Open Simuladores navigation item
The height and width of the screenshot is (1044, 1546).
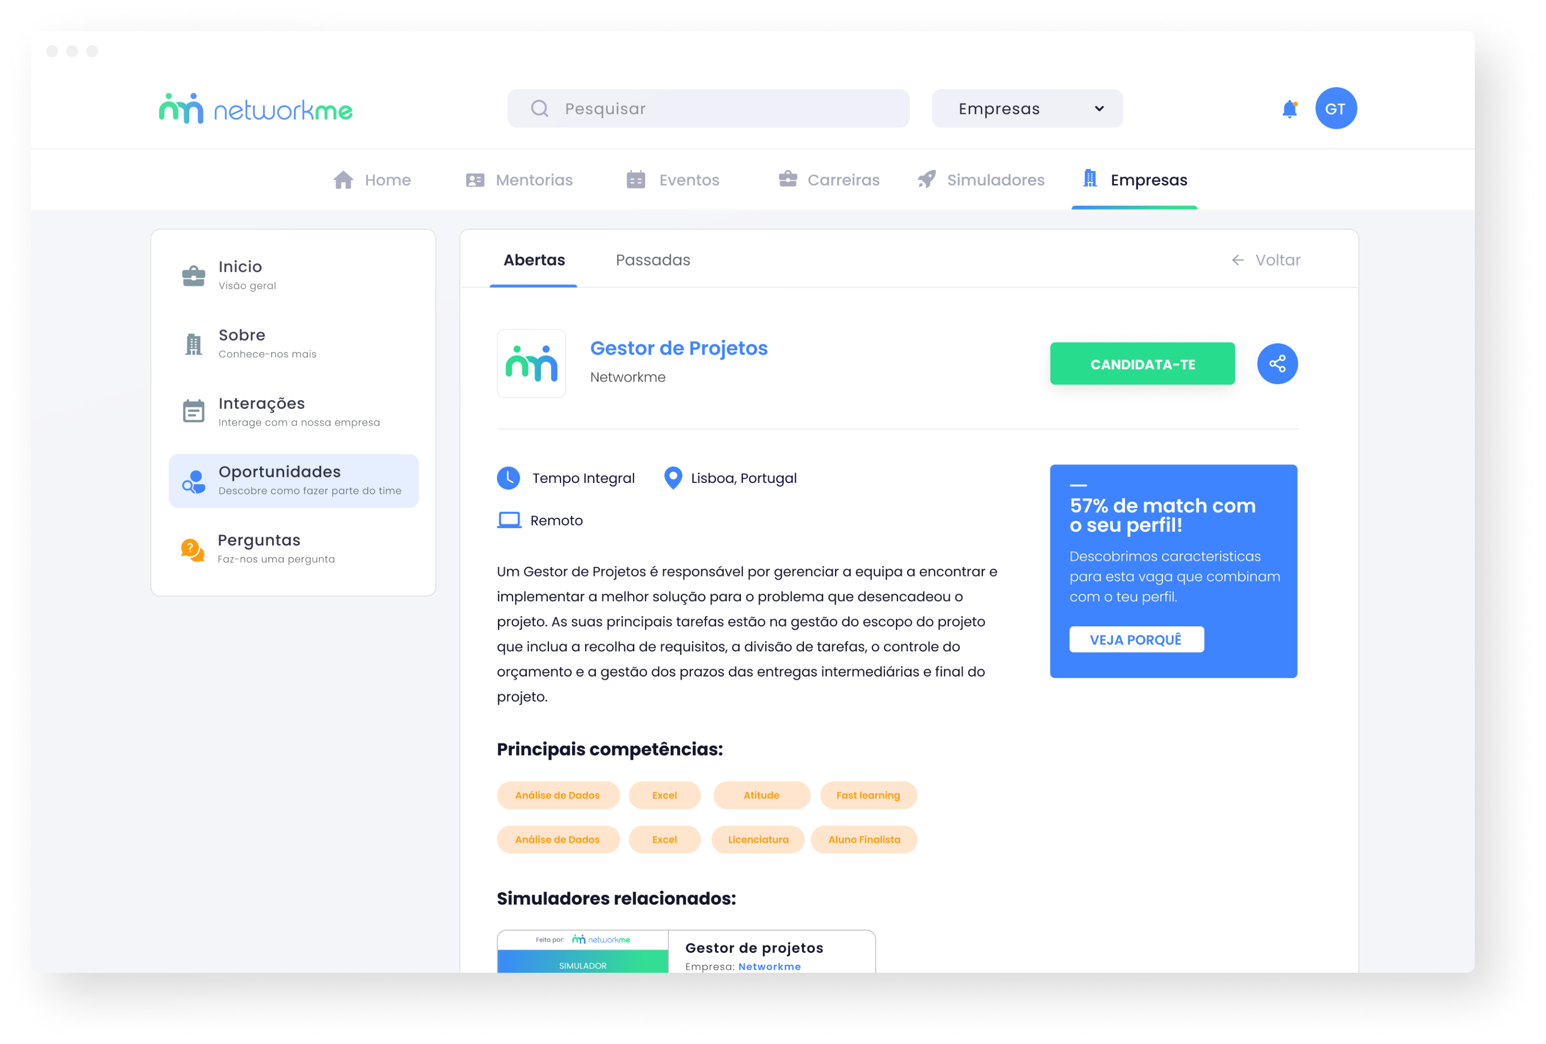click(981, 180)
